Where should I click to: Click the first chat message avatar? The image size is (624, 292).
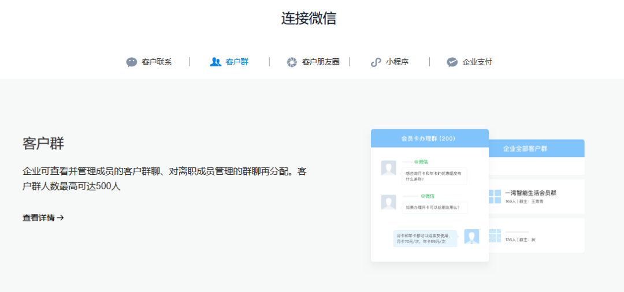pyautogui.click(x=389, y=168)
